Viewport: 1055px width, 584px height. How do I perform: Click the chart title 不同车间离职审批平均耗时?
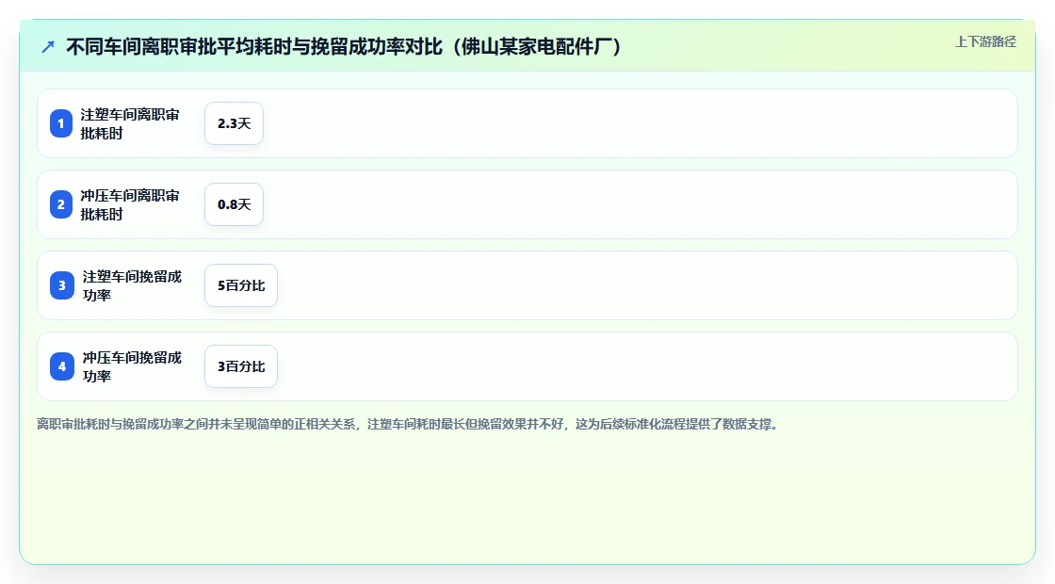point(343,47)
